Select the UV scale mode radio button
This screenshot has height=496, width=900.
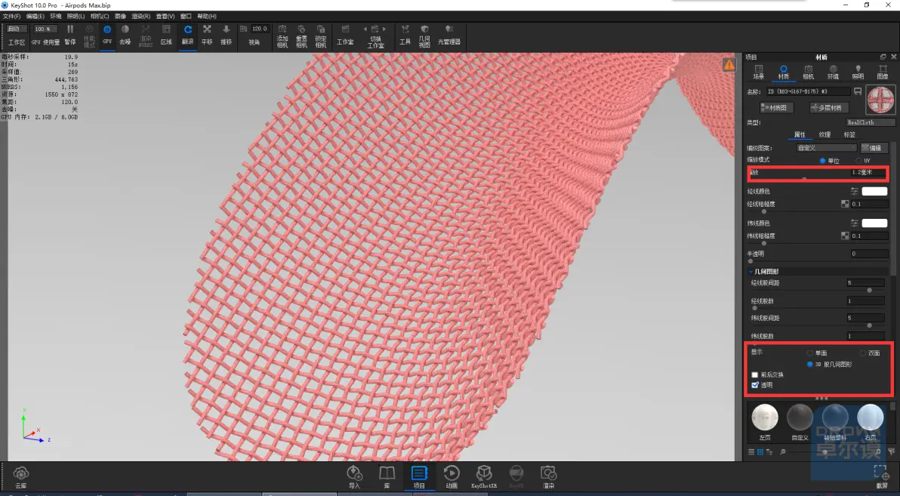(859, 161)
